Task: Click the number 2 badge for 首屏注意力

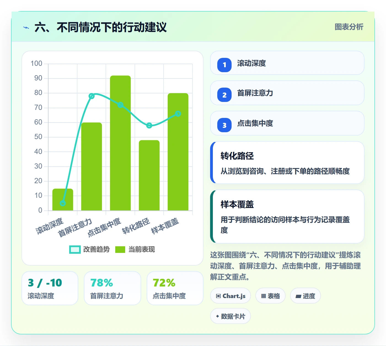Action: (x=224, y=95)
